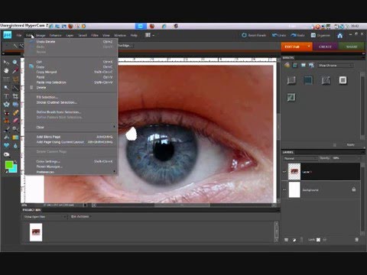367x275 pixels.
Task: Open the Photo Effects category in Effects
Action: tap(303, 66)
